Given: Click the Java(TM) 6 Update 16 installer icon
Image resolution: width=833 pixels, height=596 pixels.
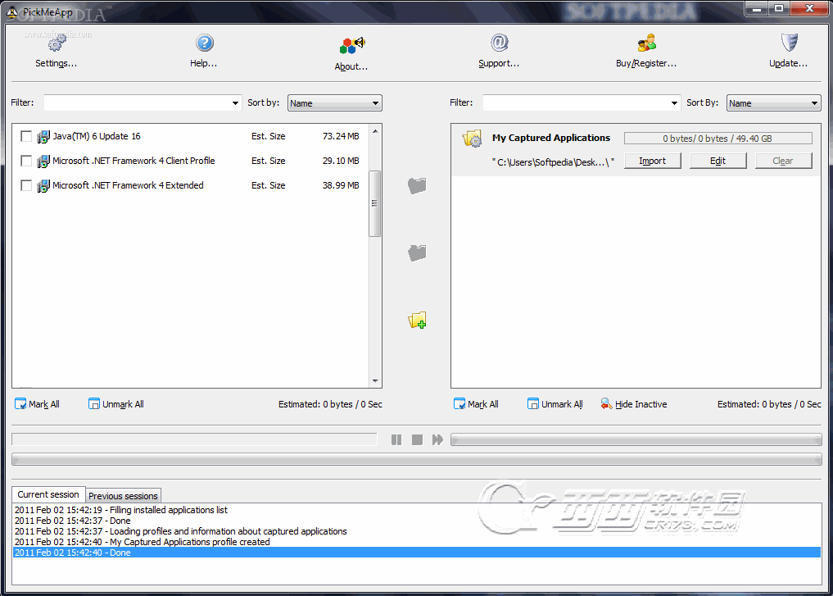Looking at the screenshot, I should 43,137.
